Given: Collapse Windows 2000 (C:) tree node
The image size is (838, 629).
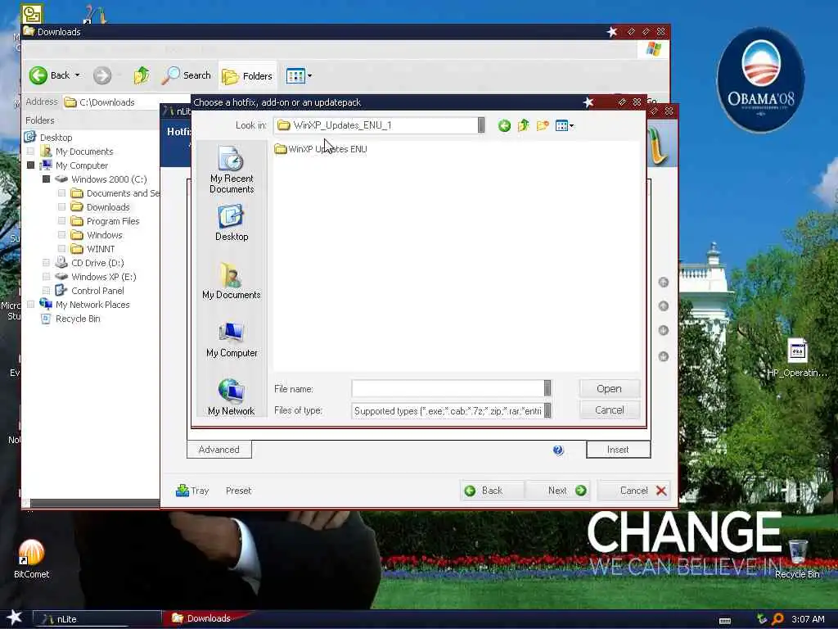Looking at the screenshot, I should pyautogui.click(x=46, y=179).
